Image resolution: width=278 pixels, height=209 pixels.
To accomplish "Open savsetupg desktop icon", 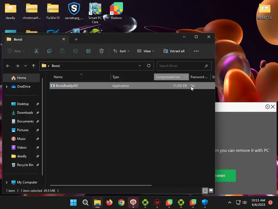I will [74, 11].
